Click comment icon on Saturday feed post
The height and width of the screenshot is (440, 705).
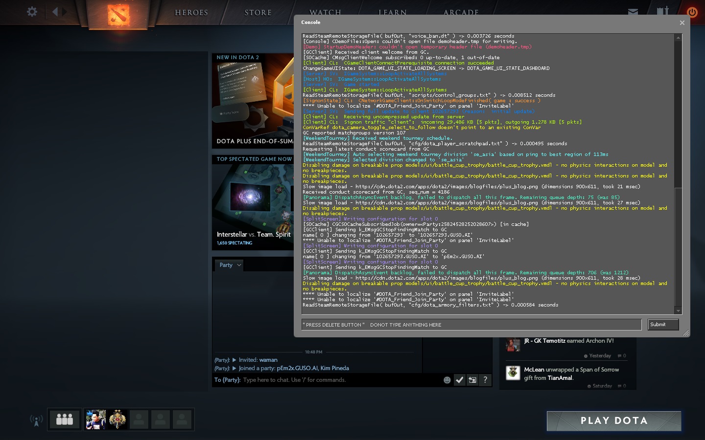coord(619,386)
